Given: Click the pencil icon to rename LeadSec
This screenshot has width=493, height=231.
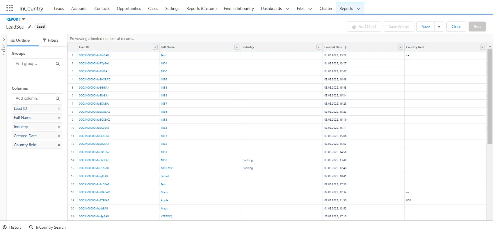Looking at the screenshot, I should click(x=29, y=27).
